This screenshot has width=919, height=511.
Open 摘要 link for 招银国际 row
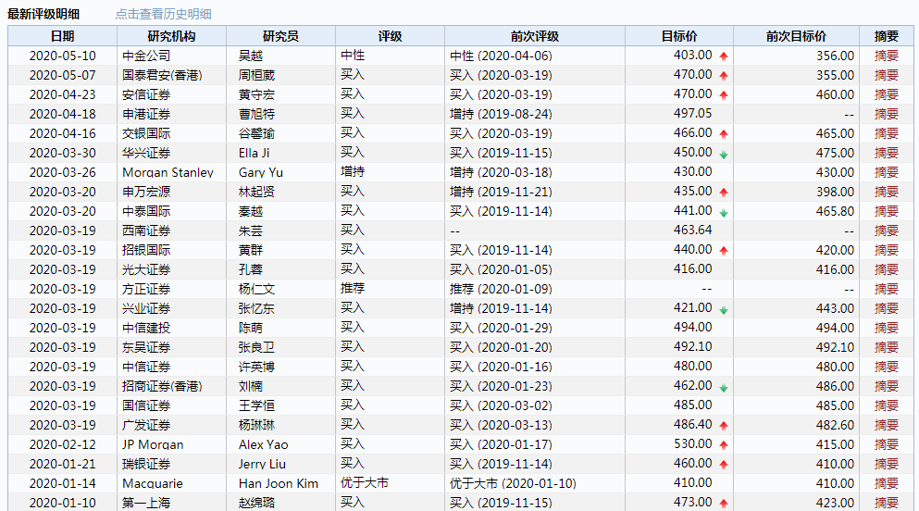pyautogui.click(x=887, y=250)
